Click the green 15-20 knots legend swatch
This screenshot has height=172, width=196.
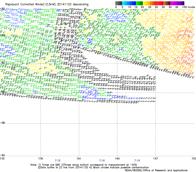click(x=139, y=3)
